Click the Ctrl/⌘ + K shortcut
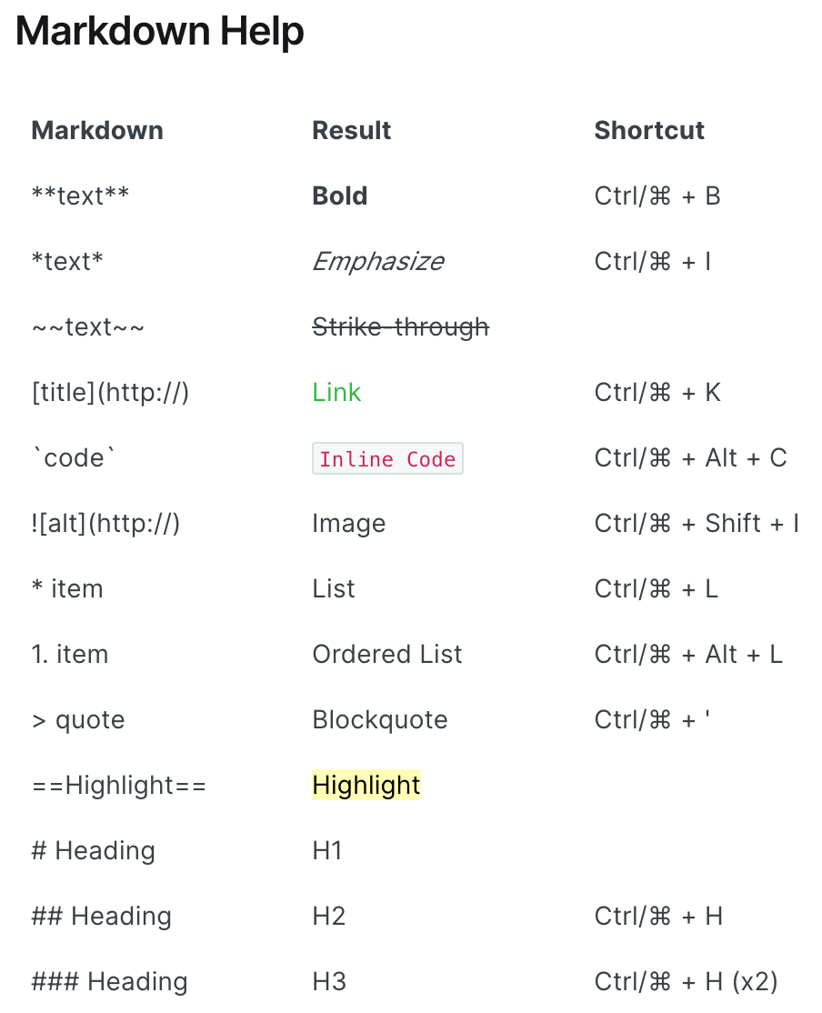822x1013 pixels. pos(657,392)
